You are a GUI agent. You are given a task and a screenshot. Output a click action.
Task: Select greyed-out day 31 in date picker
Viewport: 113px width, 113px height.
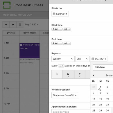click(94, 87)
